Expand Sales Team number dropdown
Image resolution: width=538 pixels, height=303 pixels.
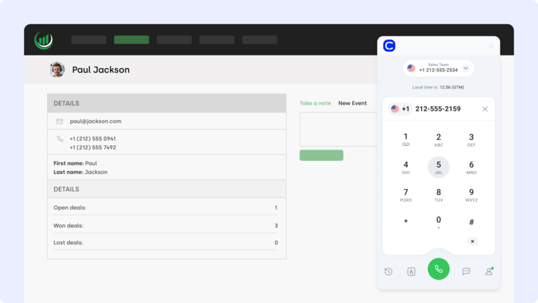(466, 68)
